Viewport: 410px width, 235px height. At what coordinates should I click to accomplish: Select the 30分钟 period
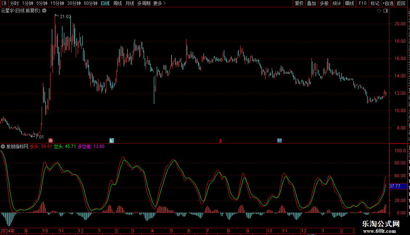point(74,3)
